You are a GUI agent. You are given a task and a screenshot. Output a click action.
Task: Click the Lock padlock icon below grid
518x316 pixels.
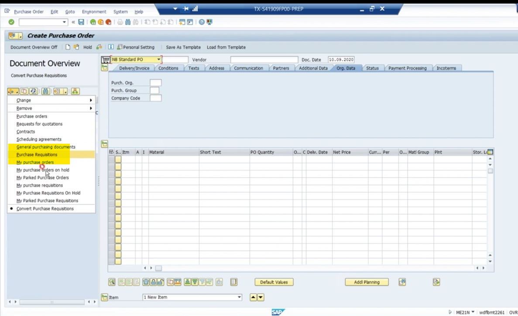tap(153, 282)
